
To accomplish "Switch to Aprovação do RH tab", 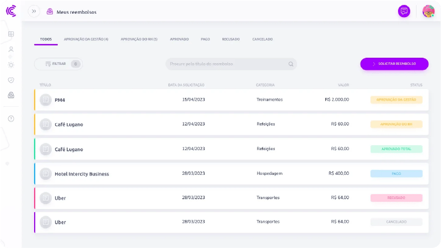I will (139, 39).
